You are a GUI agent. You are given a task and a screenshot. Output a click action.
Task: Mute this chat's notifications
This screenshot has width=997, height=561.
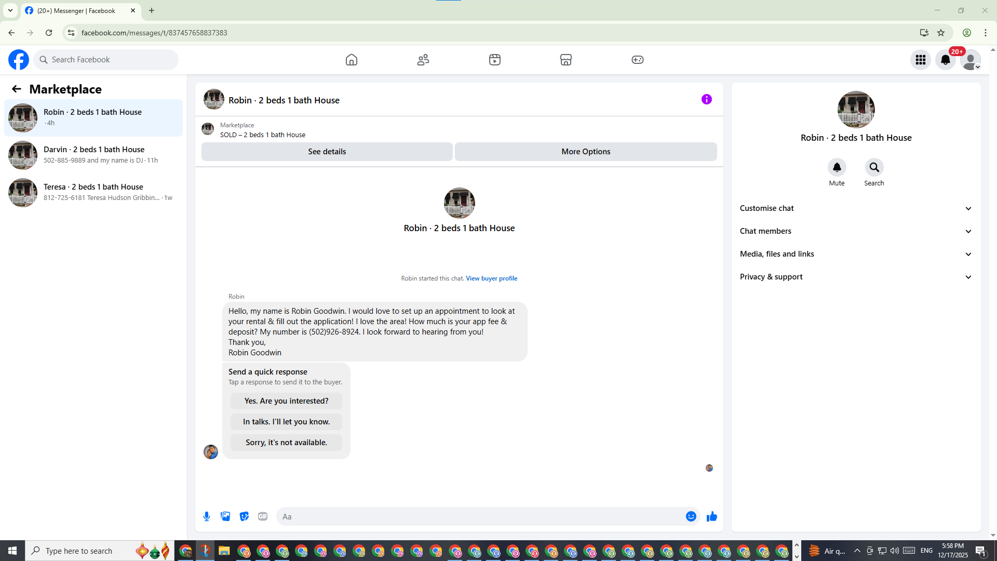[837, 167]
